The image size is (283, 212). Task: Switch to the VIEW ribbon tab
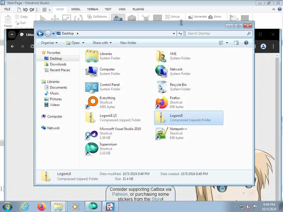(x=122, y=9)
